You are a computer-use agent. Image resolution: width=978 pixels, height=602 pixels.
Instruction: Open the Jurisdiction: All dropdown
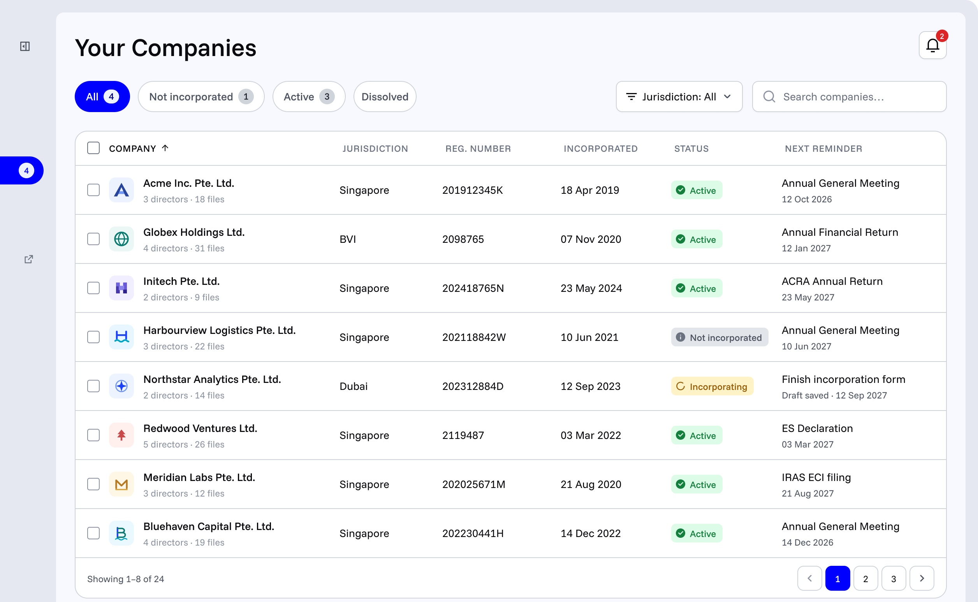pos(679,97)
